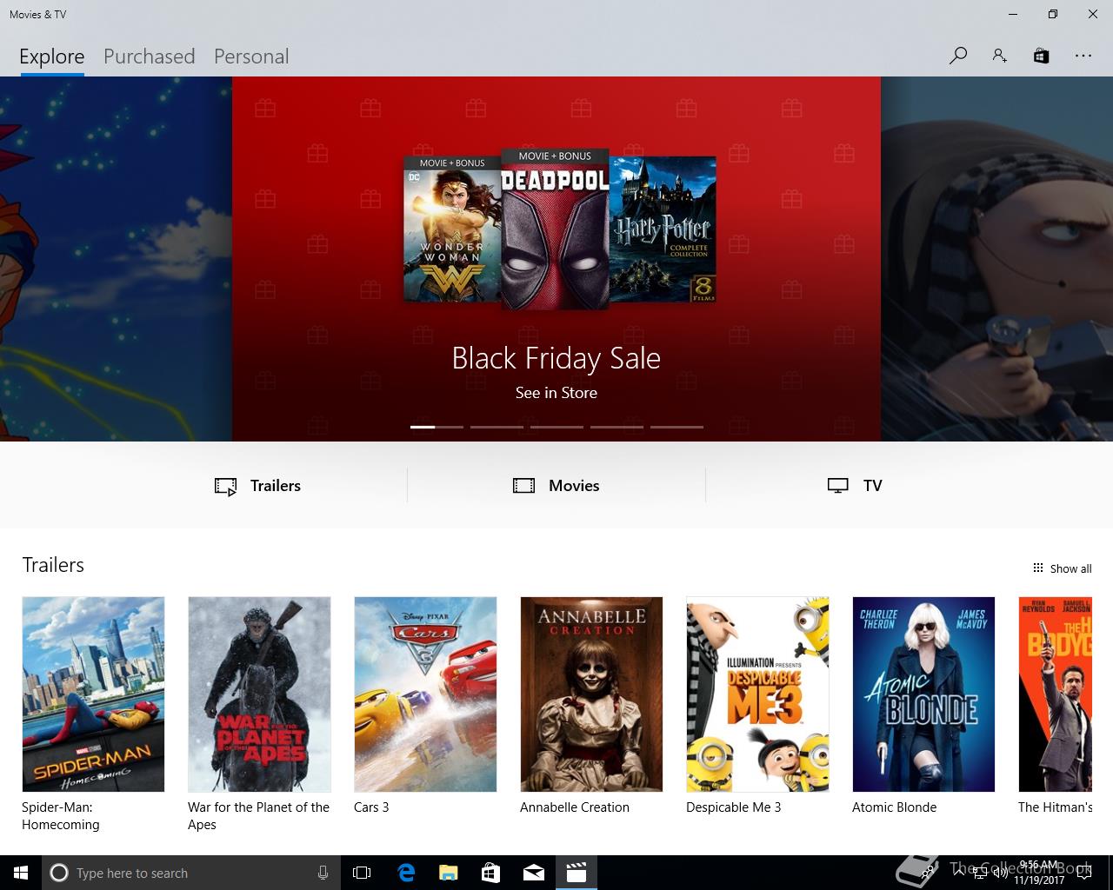
Task: Click the Cars 3 title text
Action: [x=371, y=807]
